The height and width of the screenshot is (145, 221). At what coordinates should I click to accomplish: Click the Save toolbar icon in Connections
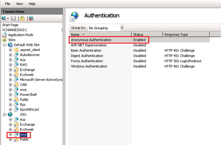click(13, 18)
